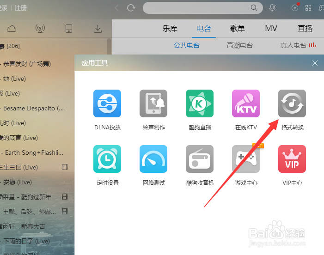Select song Besame Despacito
Viewport: 324px width, 255px height.
point(33,109)
